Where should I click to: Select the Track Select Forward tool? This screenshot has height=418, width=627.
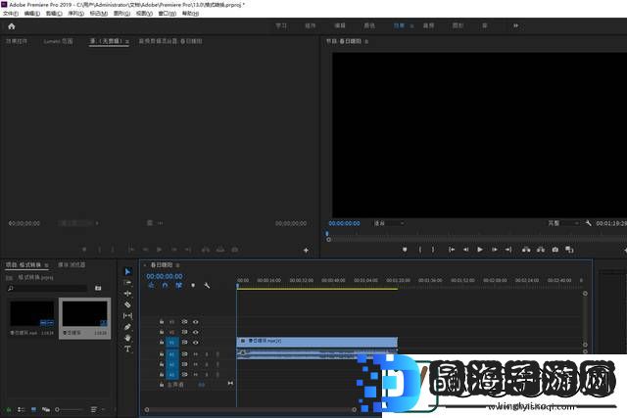tap(127, 283)
